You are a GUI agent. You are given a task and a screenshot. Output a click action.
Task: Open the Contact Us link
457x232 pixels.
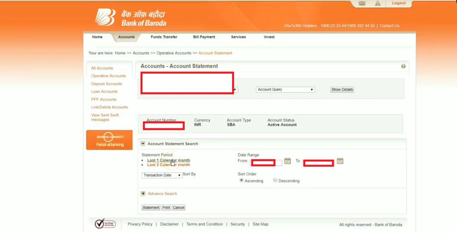(x=389, y=25)
